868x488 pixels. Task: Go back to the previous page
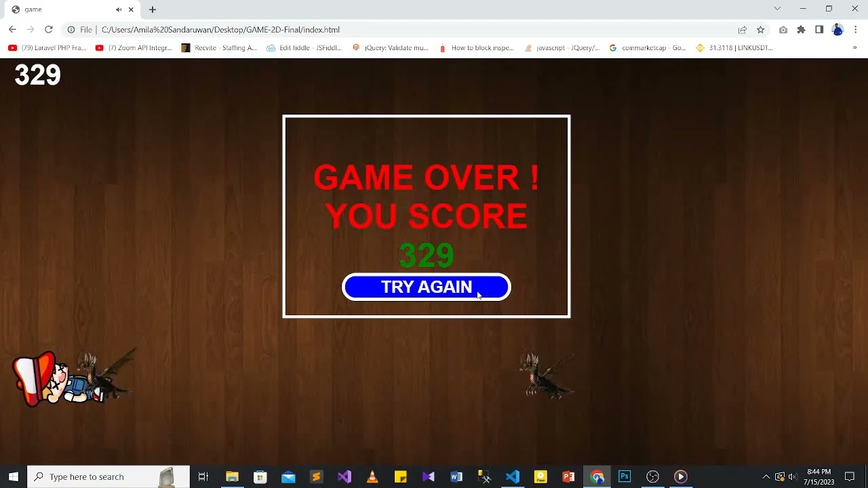12,30
